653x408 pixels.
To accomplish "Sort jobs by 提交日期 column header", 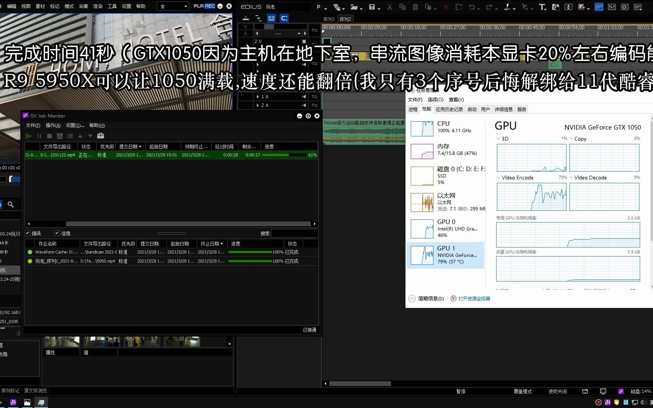I will pyautogui.click(x=131, y=147).
